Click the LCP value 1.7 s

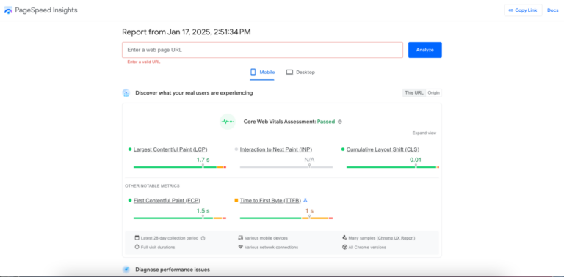203,160
